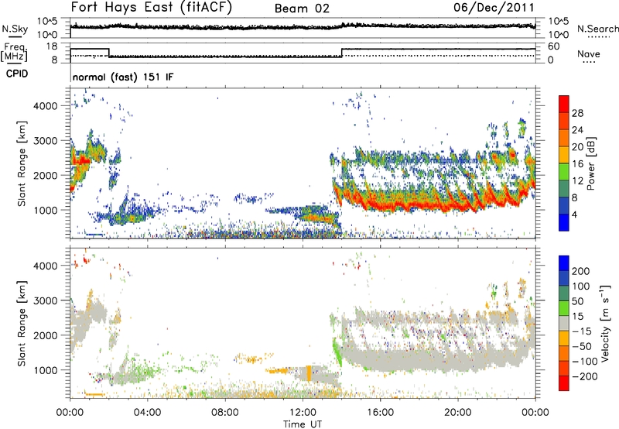619x429 pixels.
Task: Click the '24' power colorbar tick
Action: tap(577, 130)
